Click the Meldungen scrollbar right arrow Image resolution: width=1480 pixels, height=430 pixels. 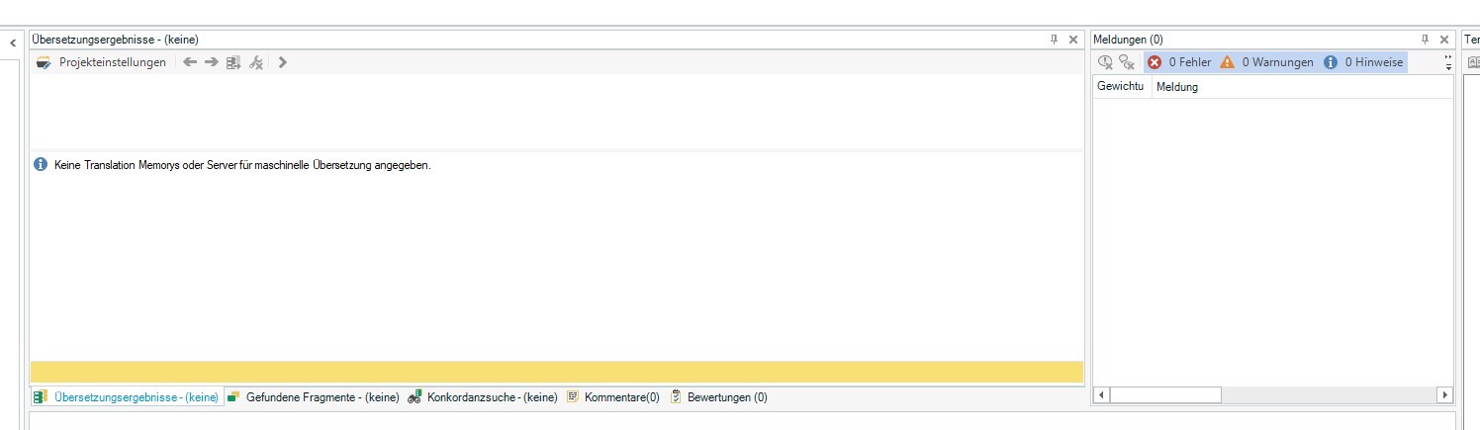point(1445,395)
